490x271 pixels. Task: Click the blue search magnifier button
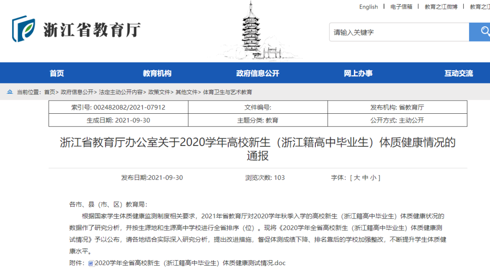point(480,32)
